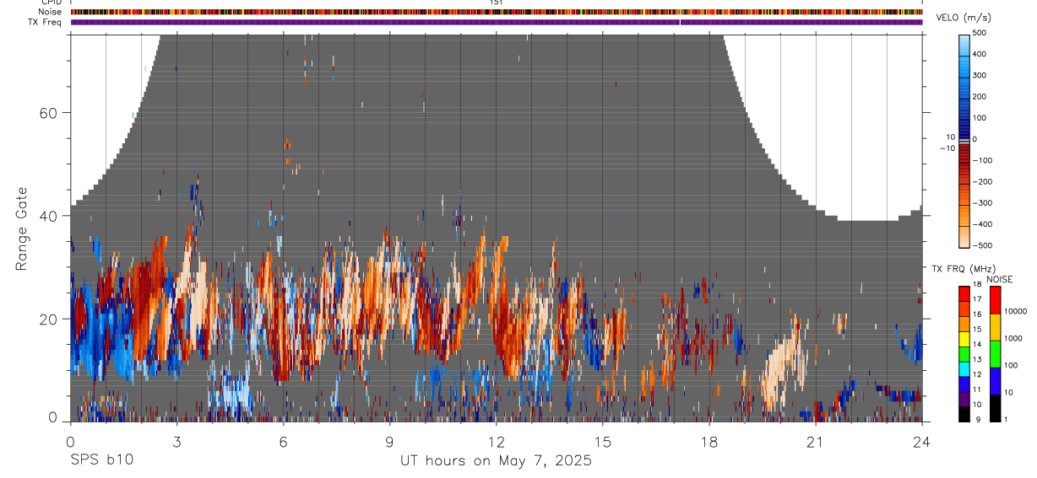
Task: Select the 9 tick on UT hours axis
Action: 389,441
